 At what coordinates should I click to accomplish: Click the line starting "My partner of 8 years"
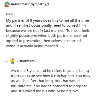pos(47,20)
